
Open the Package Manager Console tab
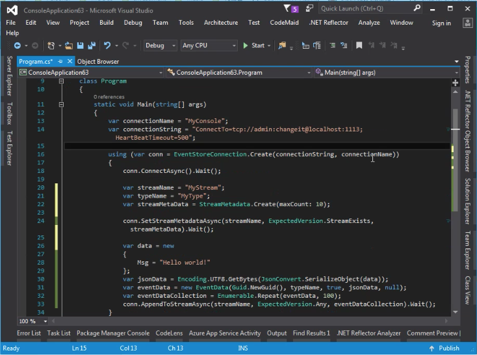113,333
